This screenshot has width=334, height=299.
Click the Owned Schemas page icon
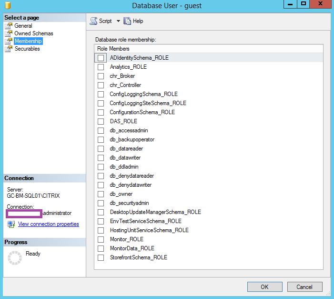[9, 33]
